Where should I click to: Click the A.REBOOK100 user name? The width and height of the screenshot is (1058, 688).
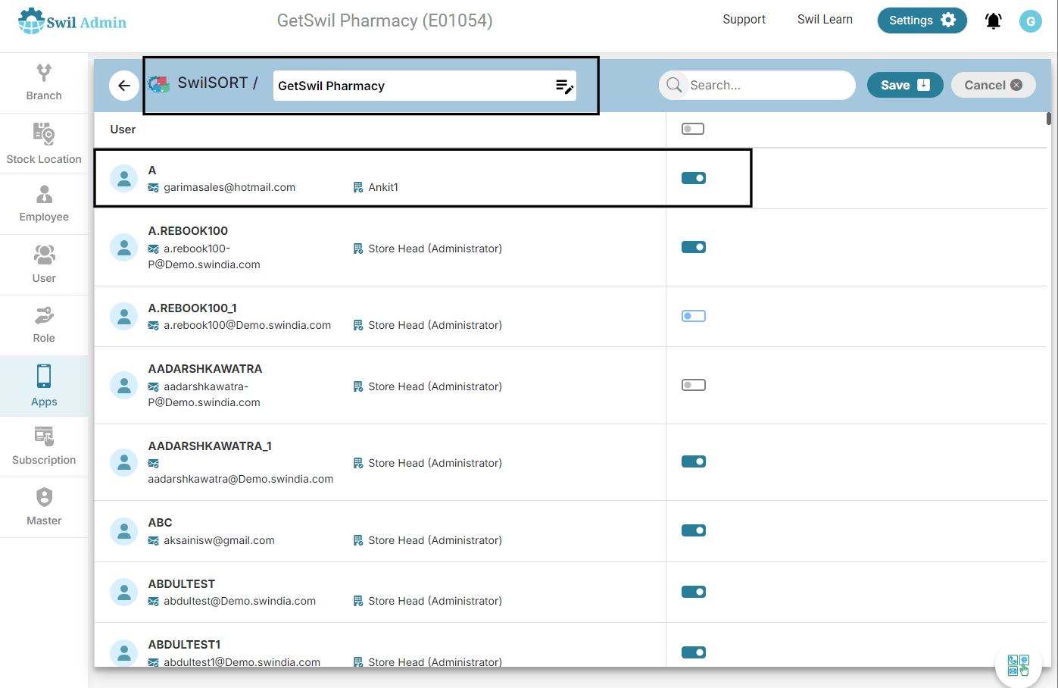point(188,231)
